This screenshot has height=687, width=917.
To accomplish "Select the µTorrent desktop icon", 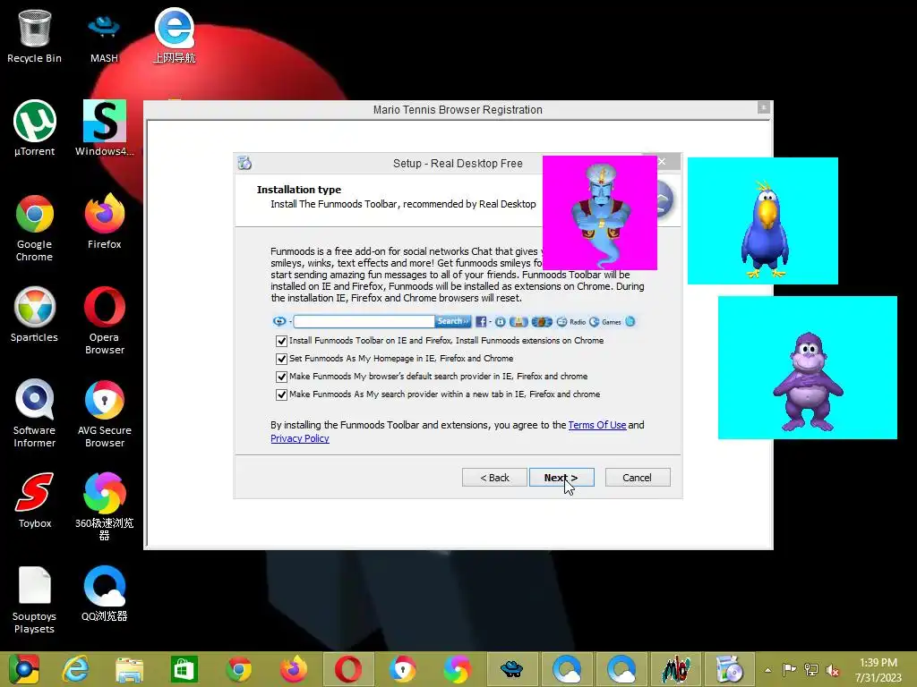I will 35,129.
